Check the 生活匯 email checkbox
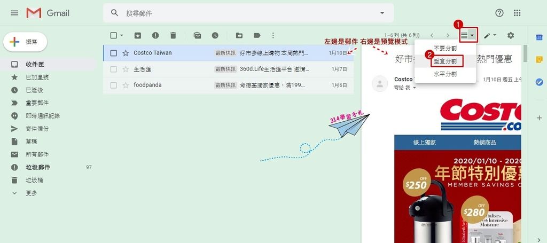The width and height of the screenshot is (547, 243). (113, 69)
